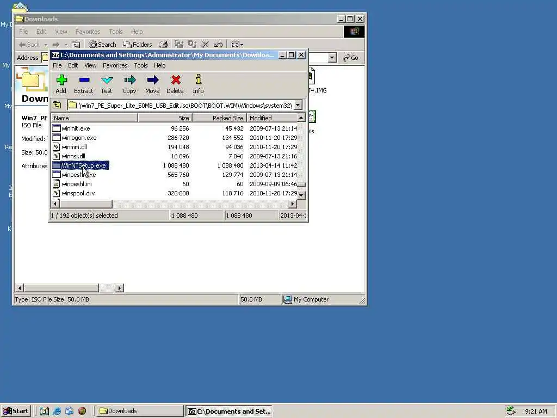Image resolution: width=557 pixels, height=418 pixels.
Task: Click the Delete X icon in Downloads toolbar
Action: point(205,45)
